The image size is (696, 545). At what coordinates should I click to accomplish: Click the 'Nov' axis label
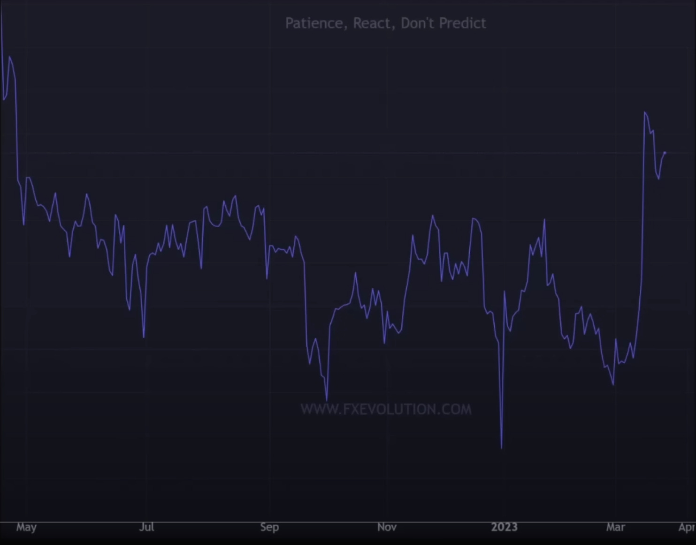(387, 527)
